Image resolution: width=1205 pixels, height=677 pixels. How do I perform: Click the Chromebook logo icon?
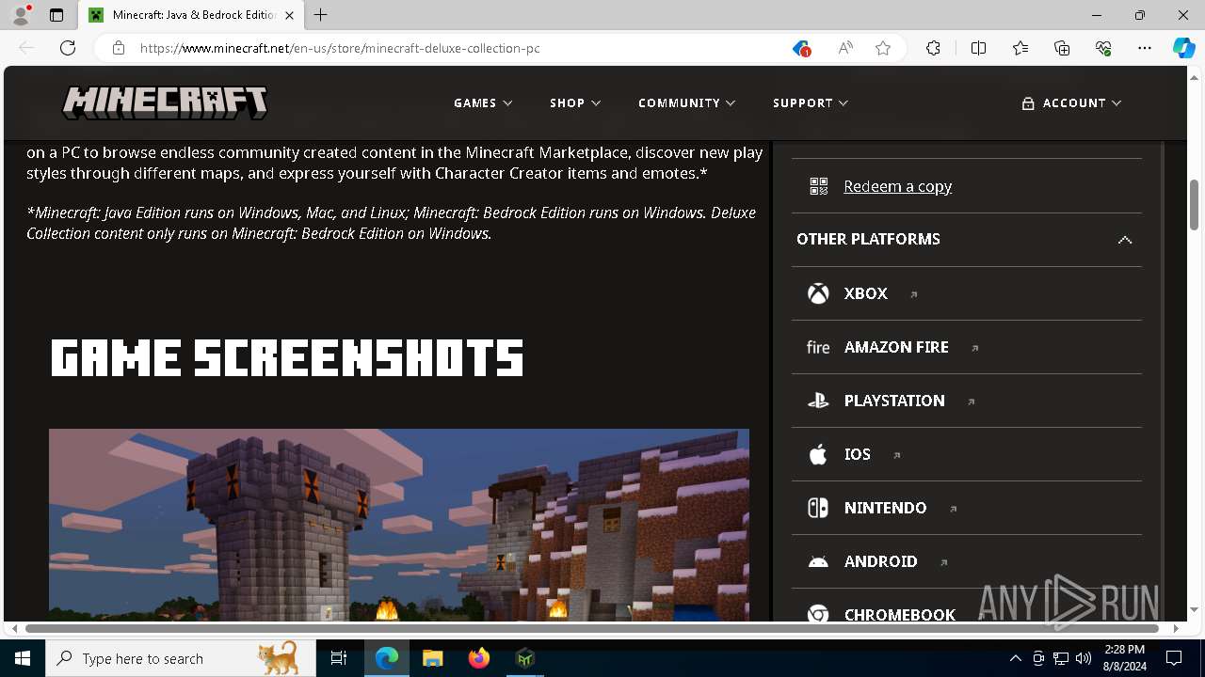pyautogui.click(x=818, y=614)
